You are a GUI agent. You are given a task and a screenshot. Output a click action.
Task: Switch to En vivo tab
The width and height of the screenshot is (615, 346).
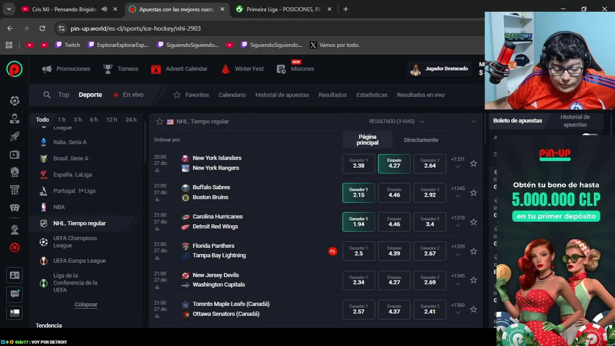[128, 95]
